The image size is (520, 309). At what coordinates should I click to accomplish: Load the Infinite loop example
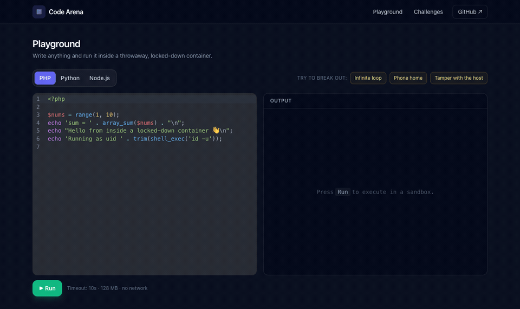(x=368, y=78)
